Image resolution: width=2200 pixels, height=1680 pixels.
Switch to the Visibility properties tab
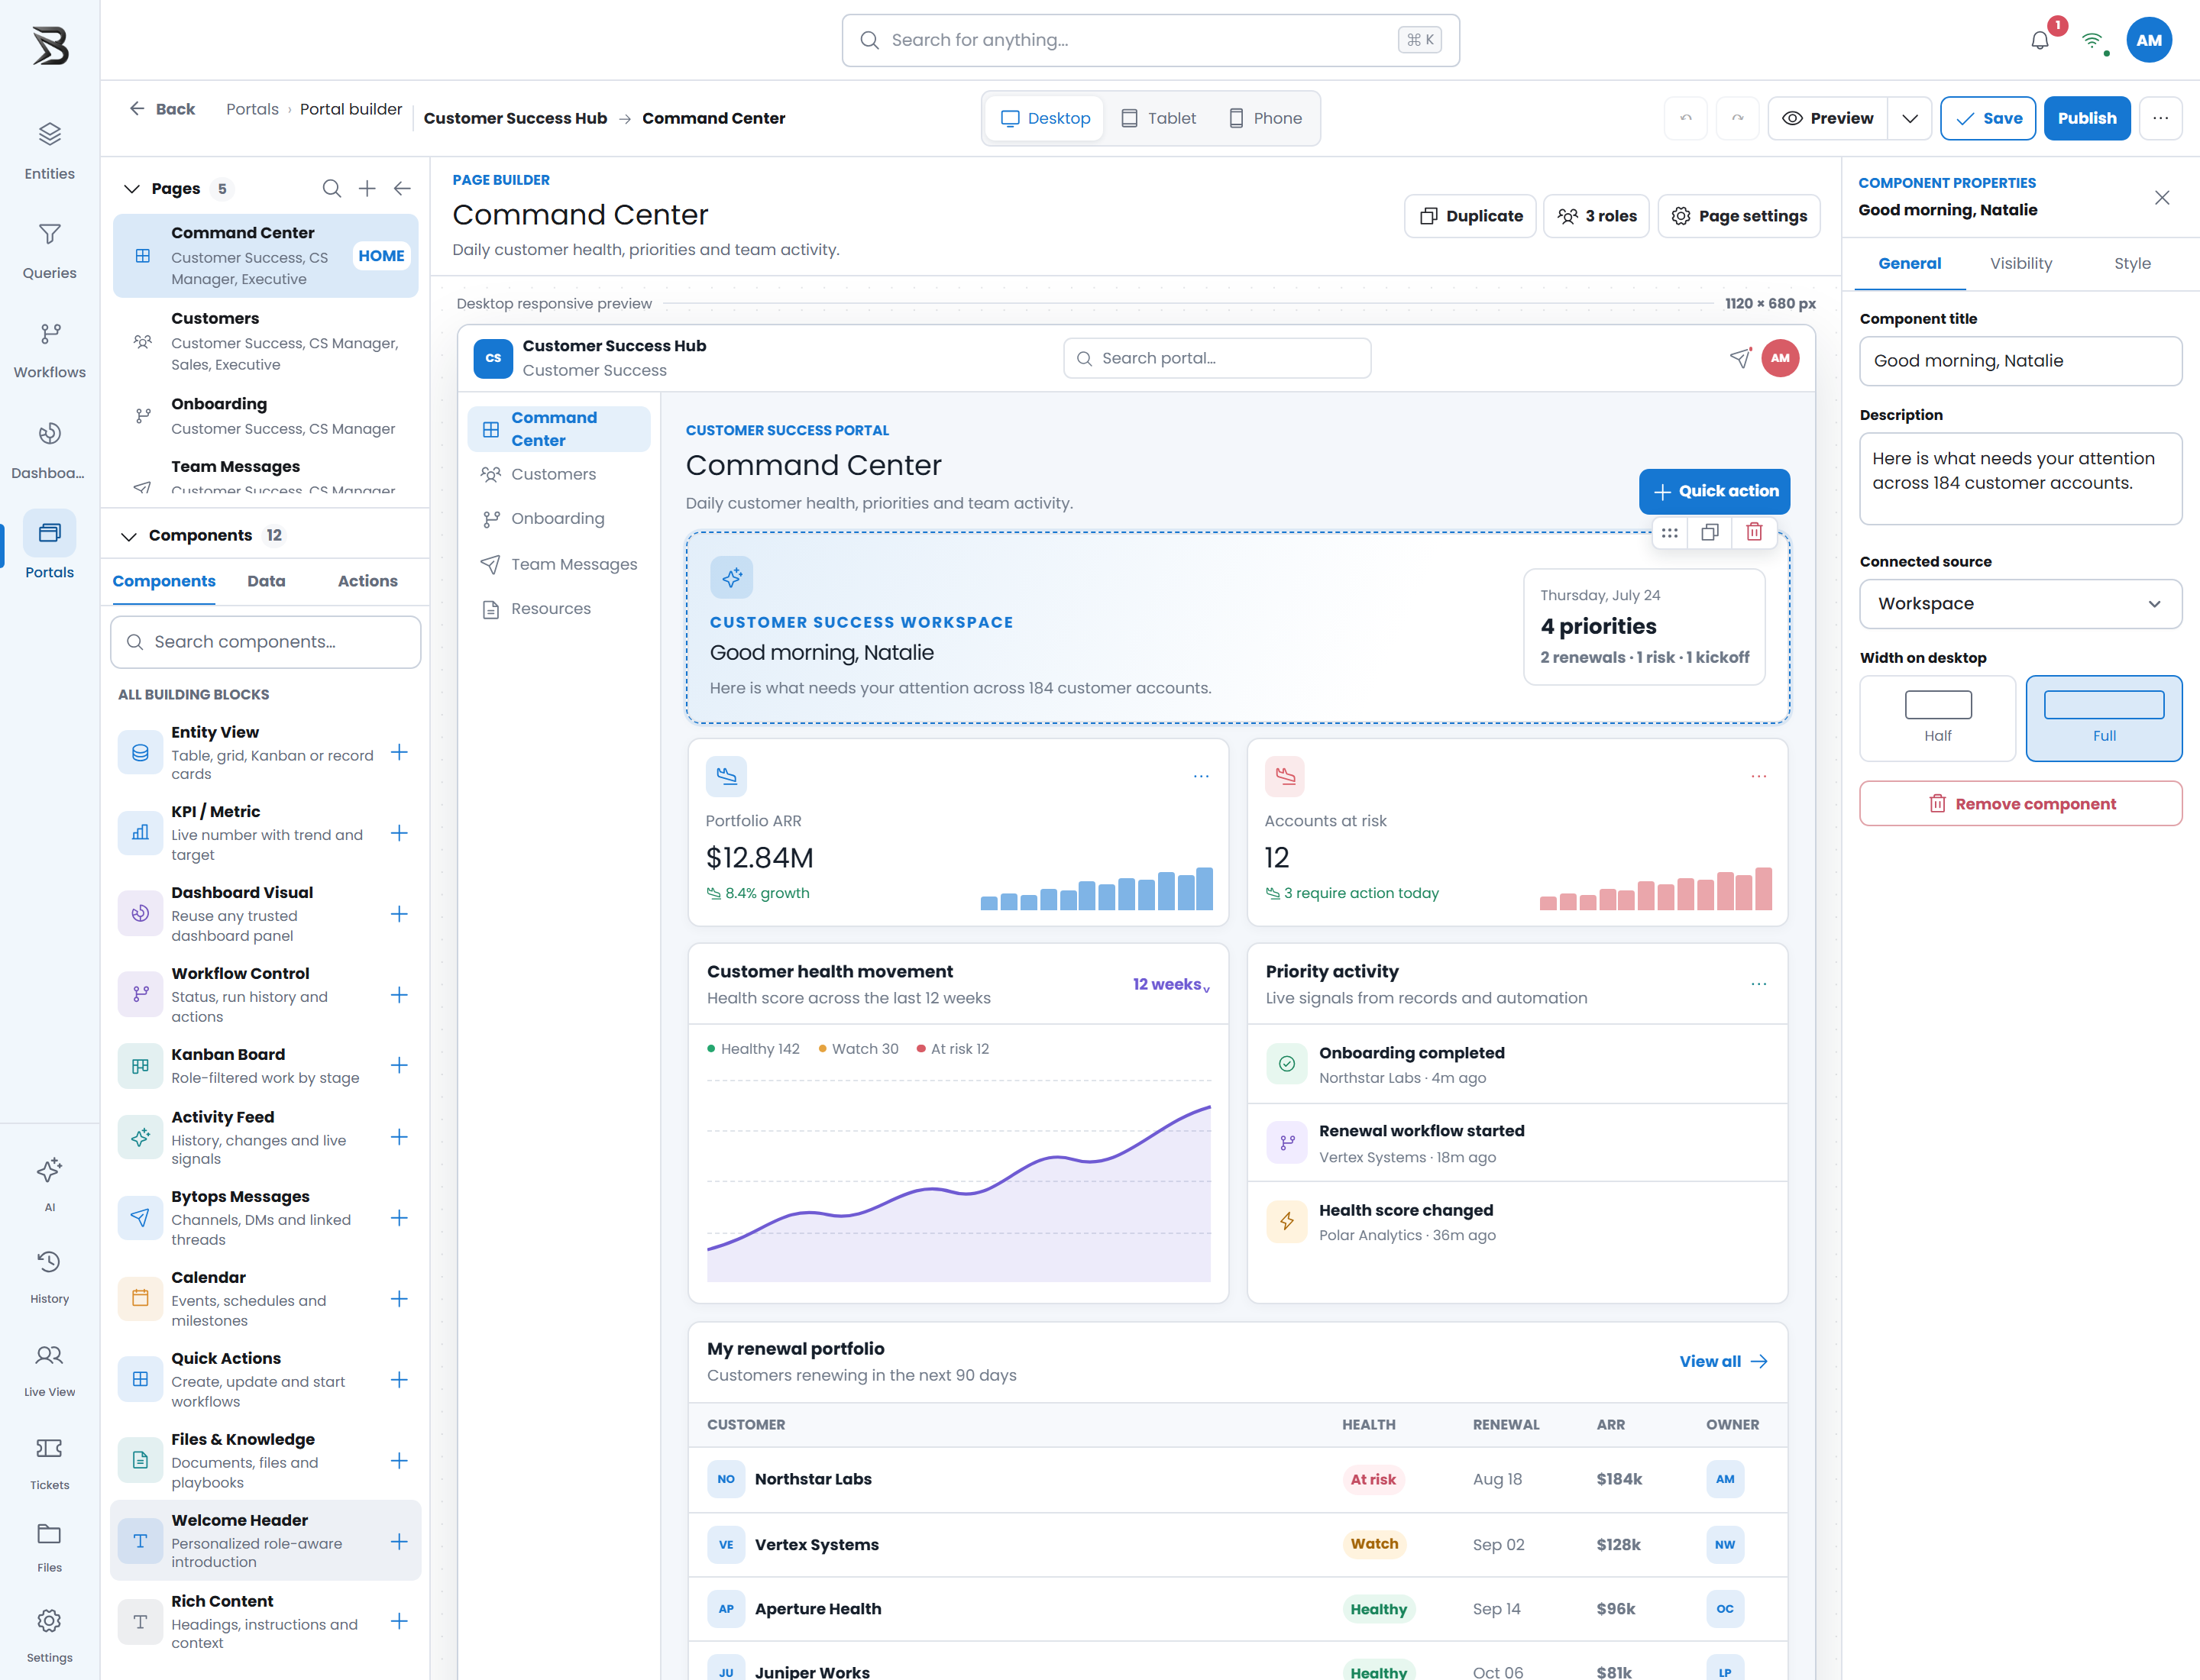pos(2020,263)
